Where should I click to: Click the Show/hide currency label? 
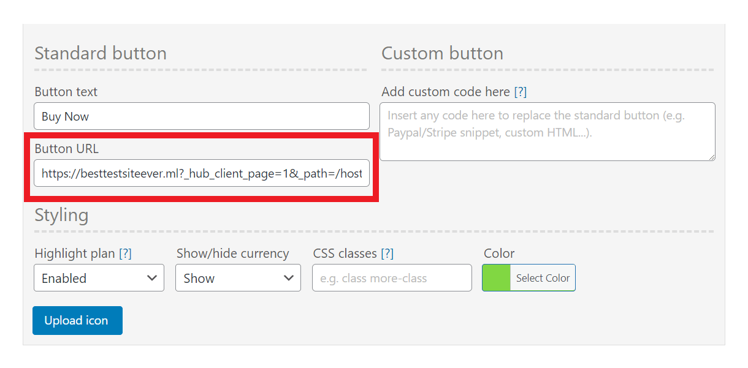232,253
